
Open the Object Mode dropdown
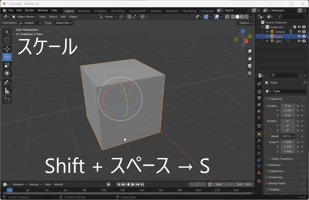[x=24, y=17]
